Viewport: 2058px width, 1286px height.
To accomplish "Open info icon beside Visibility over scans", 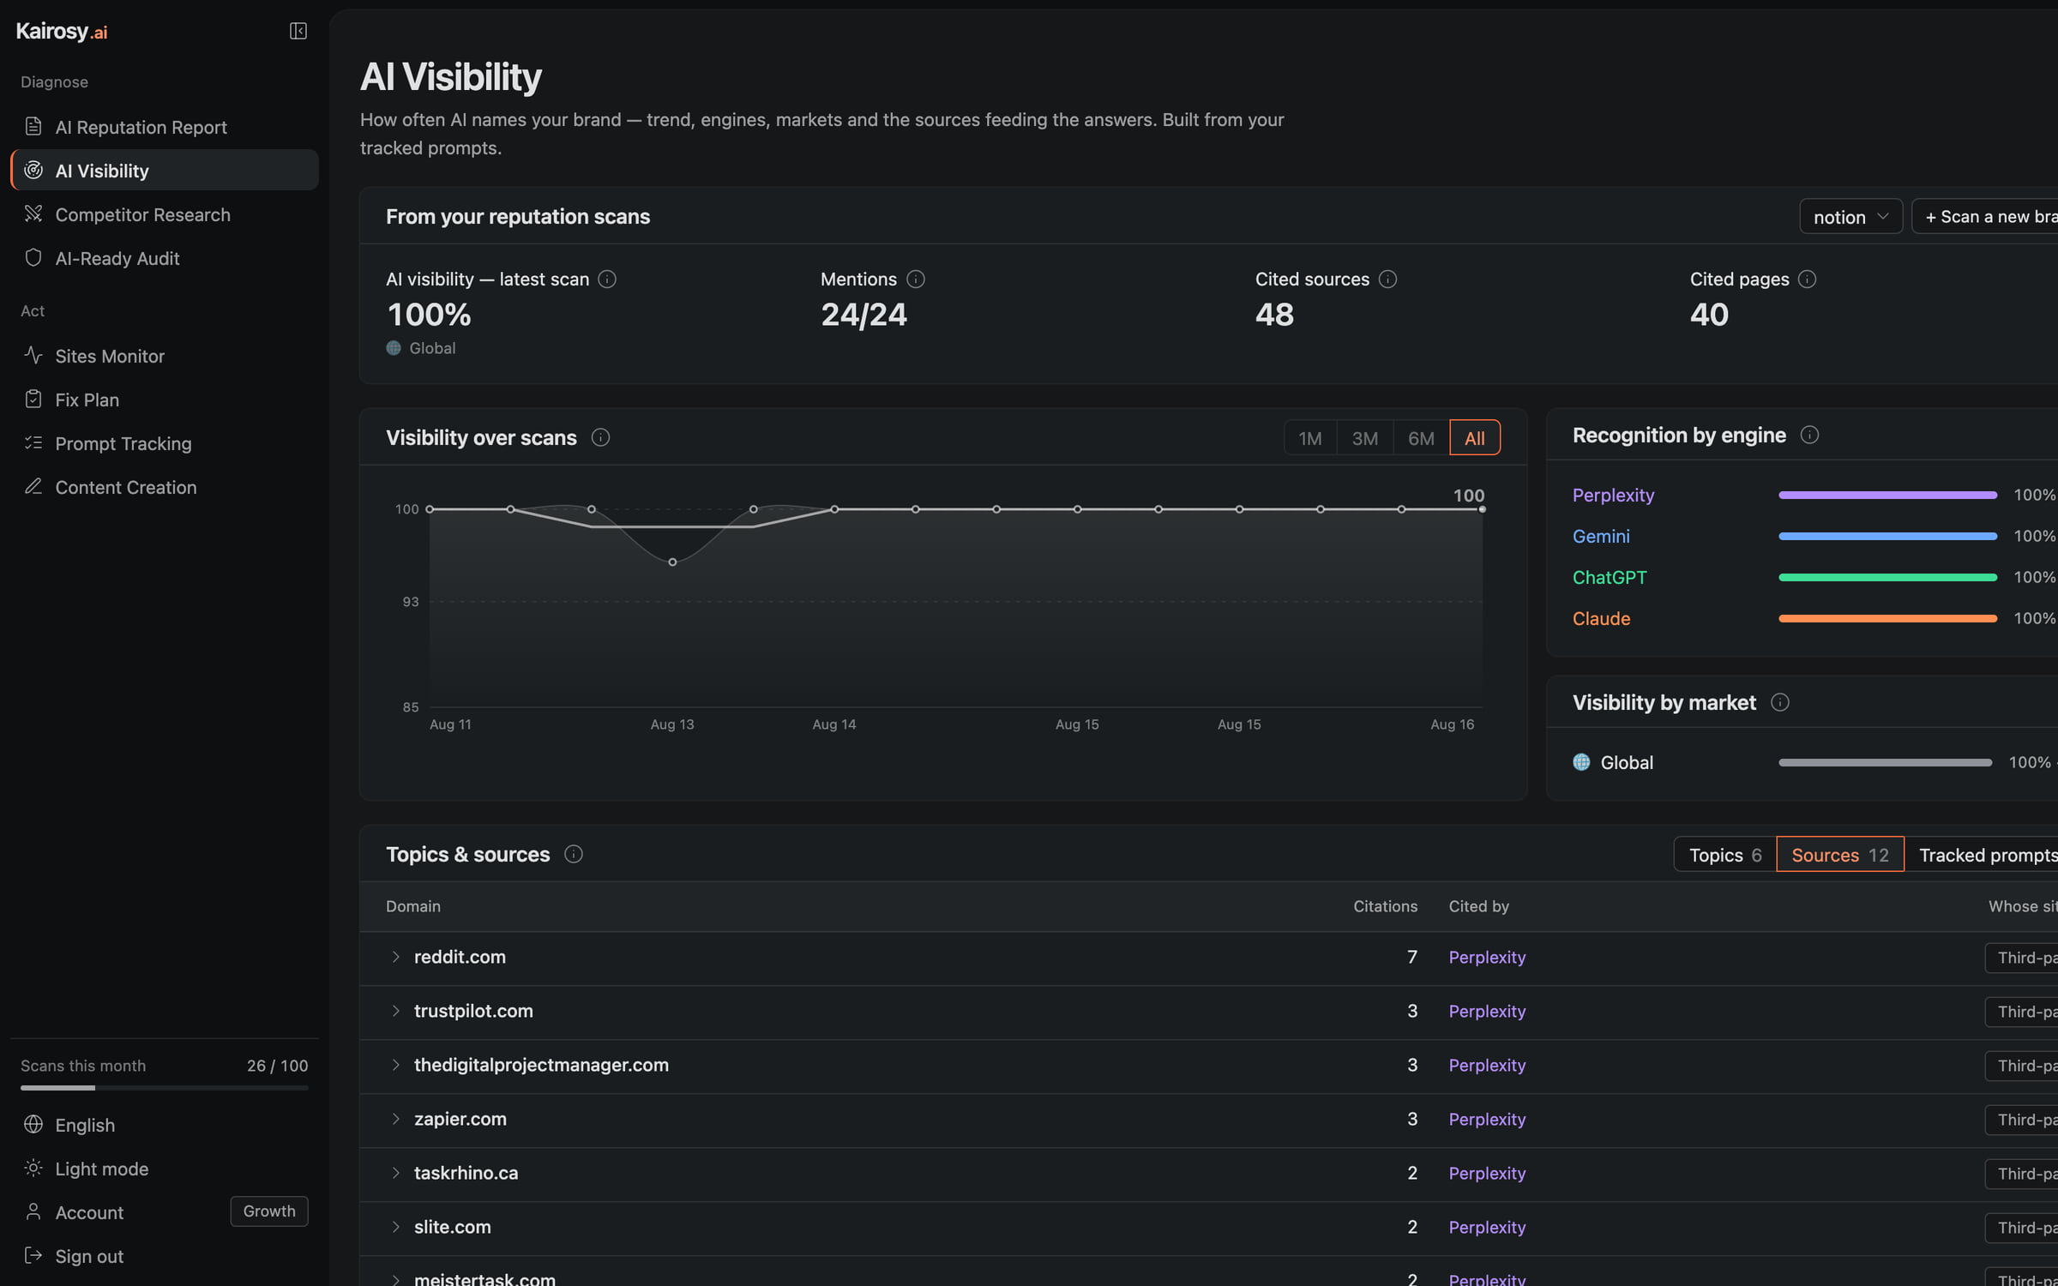I will pos(600,437).
